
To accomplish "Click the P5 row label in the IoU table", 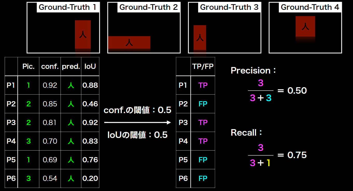I will (x=11, y=160).
